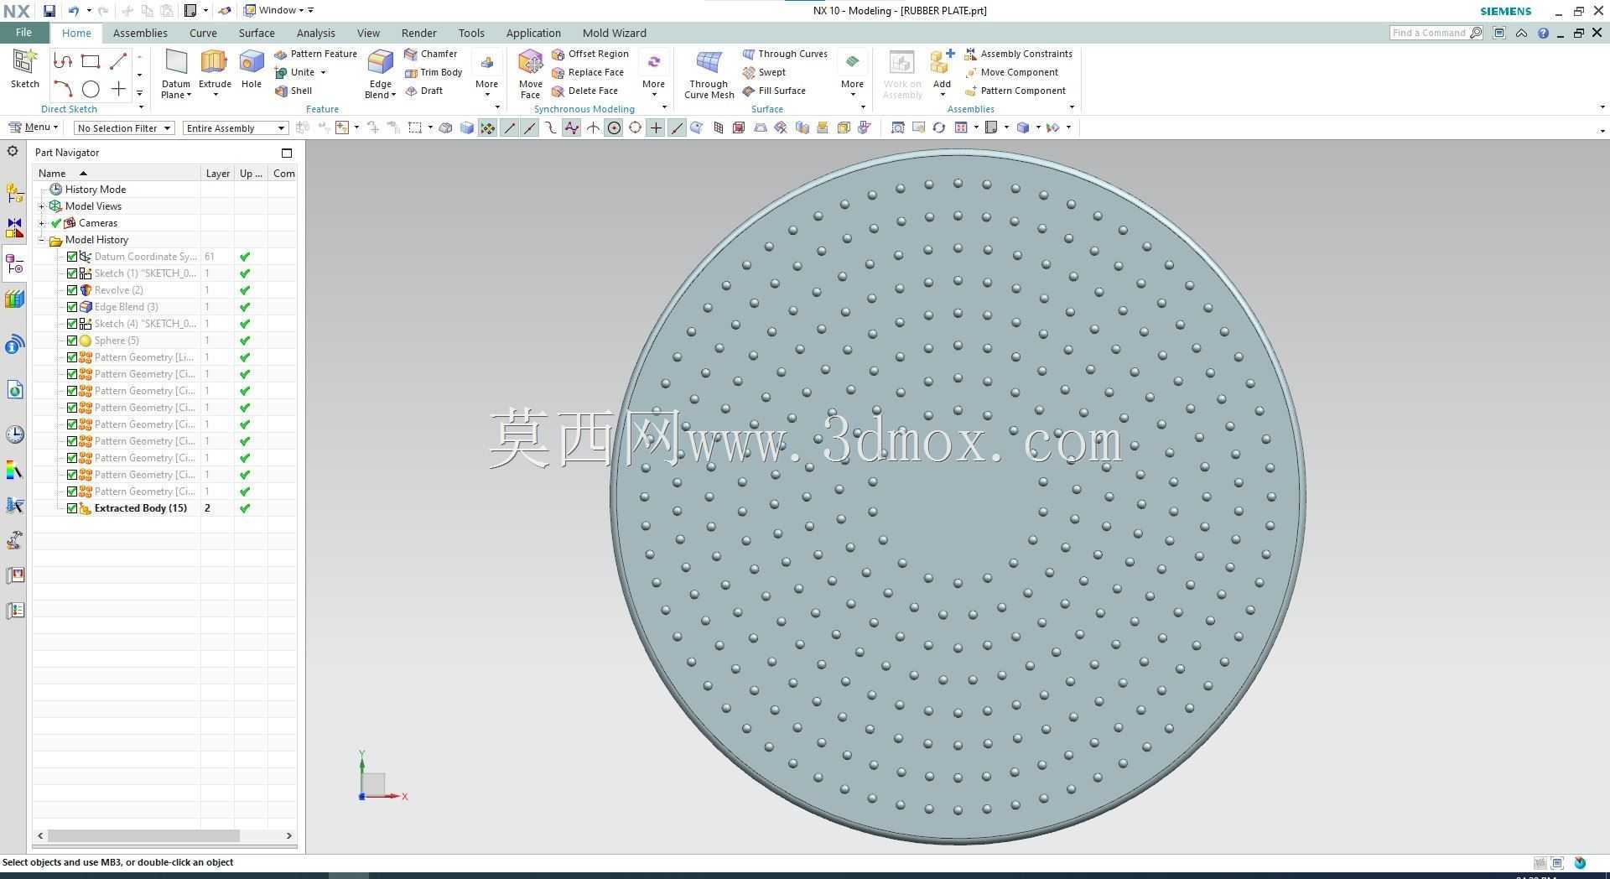The width and height of the screenshot is (1610, 879).
Task: Open the Entire Assembly scope dropdown
Action: 236,128
